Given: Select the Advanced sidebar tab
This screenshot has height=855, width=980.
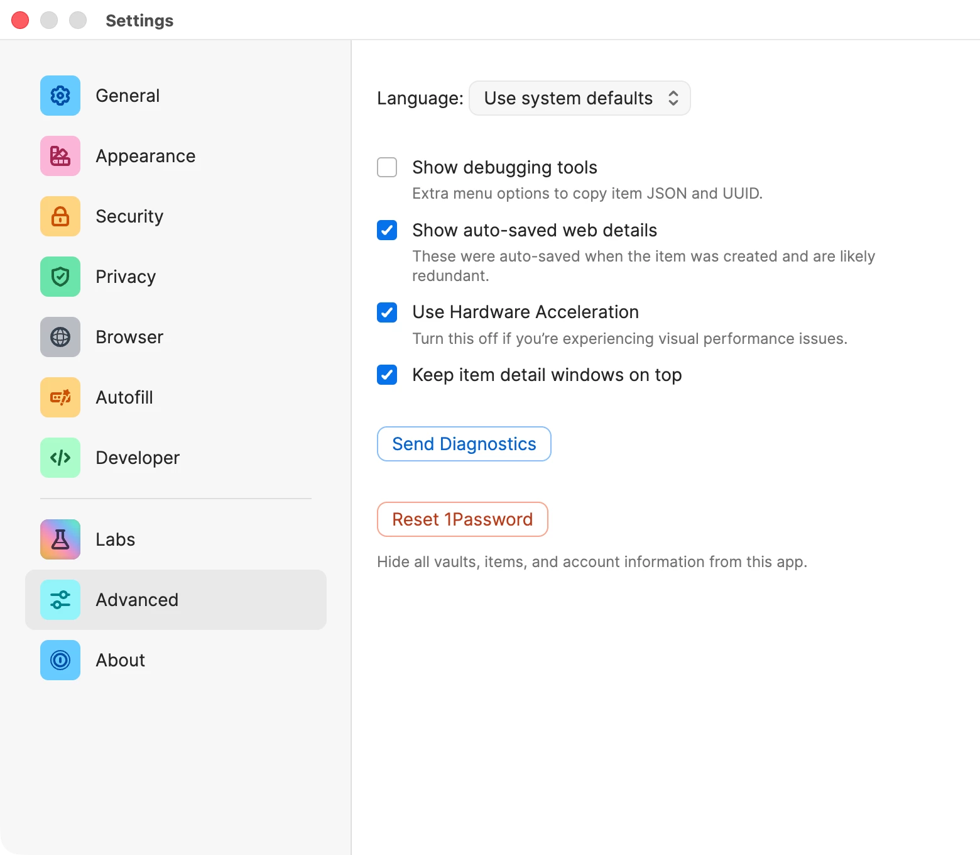Looking at the screenshot, I should click(x=176, y=600).
